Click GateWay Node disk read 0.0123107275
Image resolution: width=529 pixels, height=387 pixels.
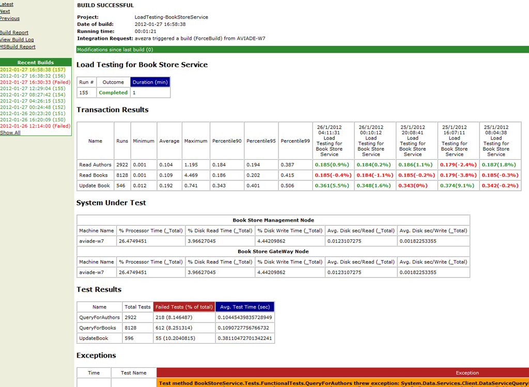(x=345, y=272)
